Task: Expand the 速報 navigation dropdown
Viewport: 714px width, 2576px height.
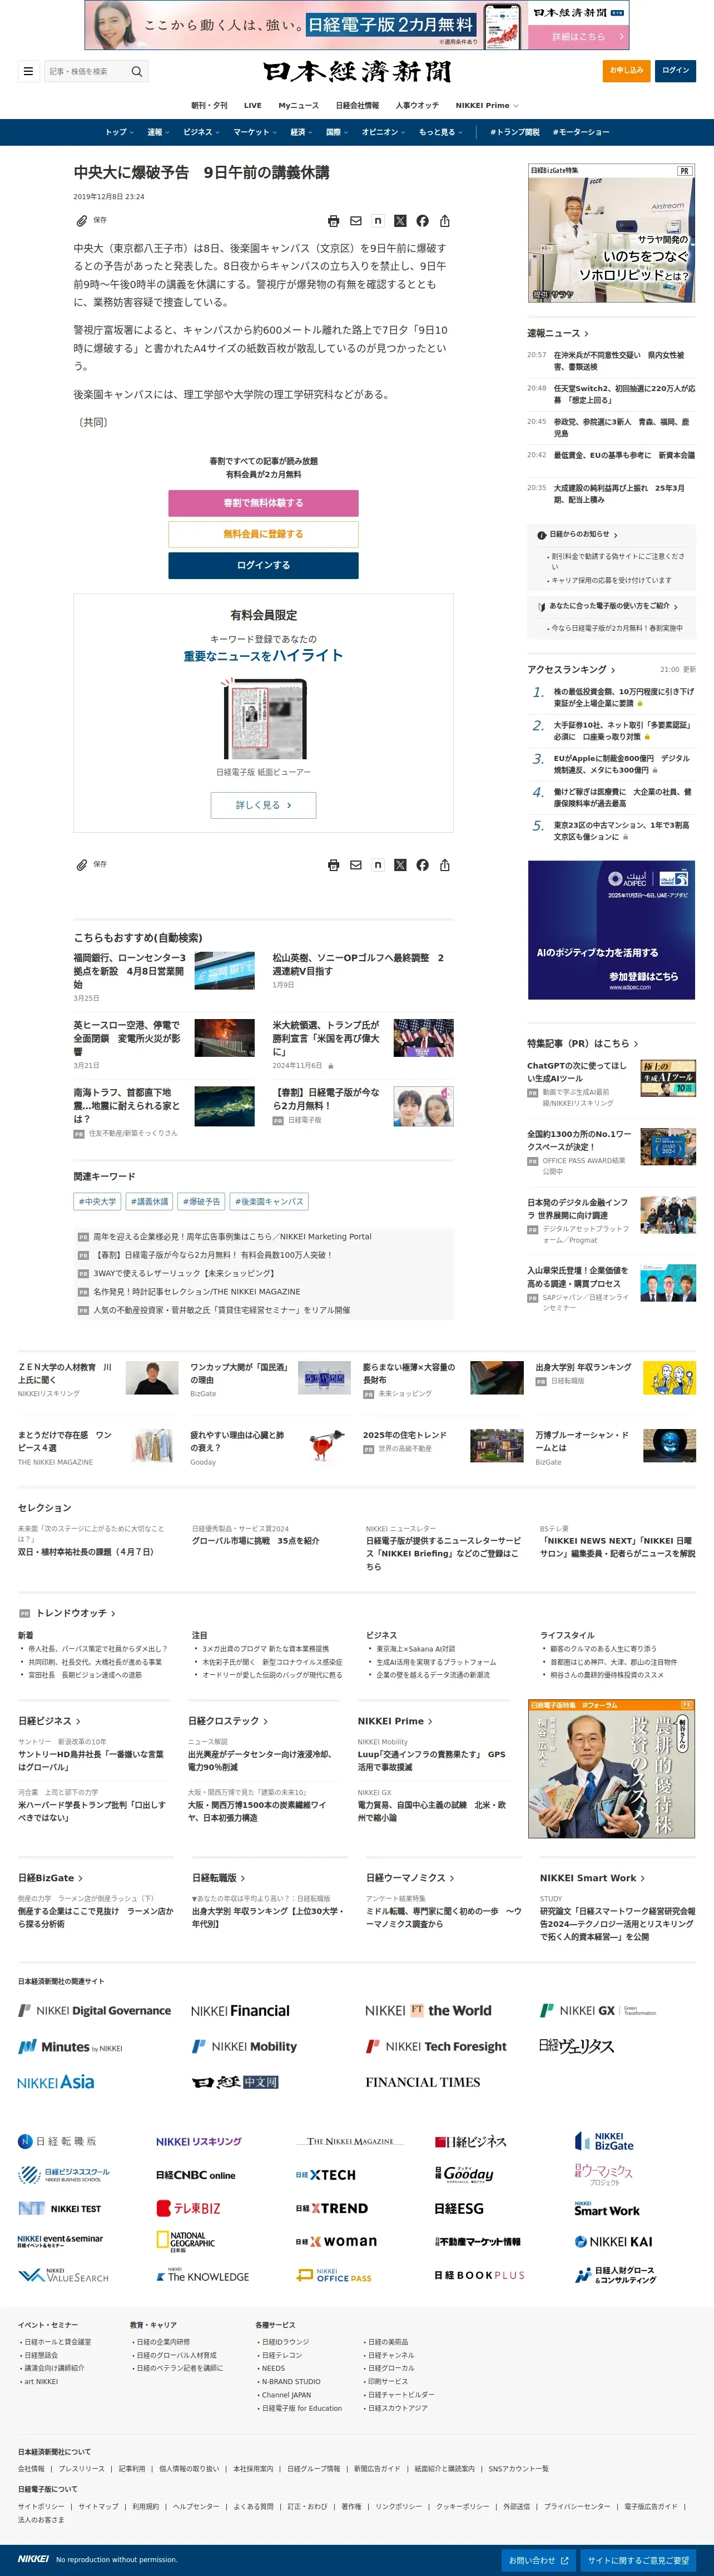Action: pyautogui.click(x=159, y=132)
